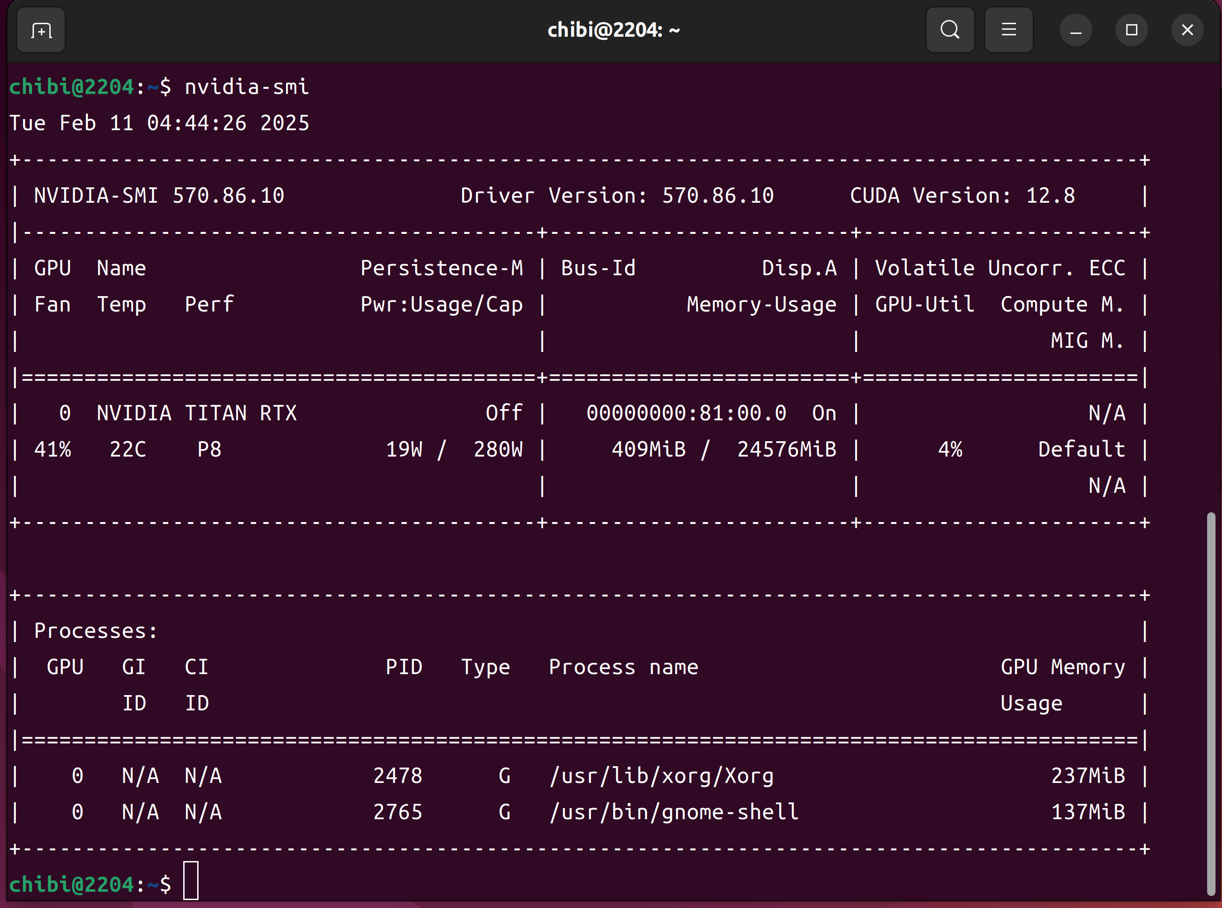Close the terminal window
The width and height of the screenshot is (1222, 908).
[x=1187, y=30]
